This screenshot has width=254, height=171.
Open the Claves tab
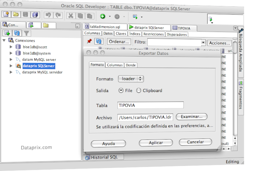click(121, 33)
